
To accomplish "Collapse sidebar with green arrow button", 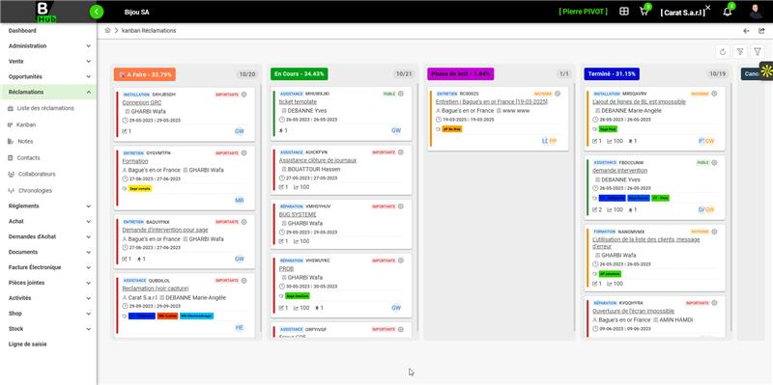I will pos(97,12).
